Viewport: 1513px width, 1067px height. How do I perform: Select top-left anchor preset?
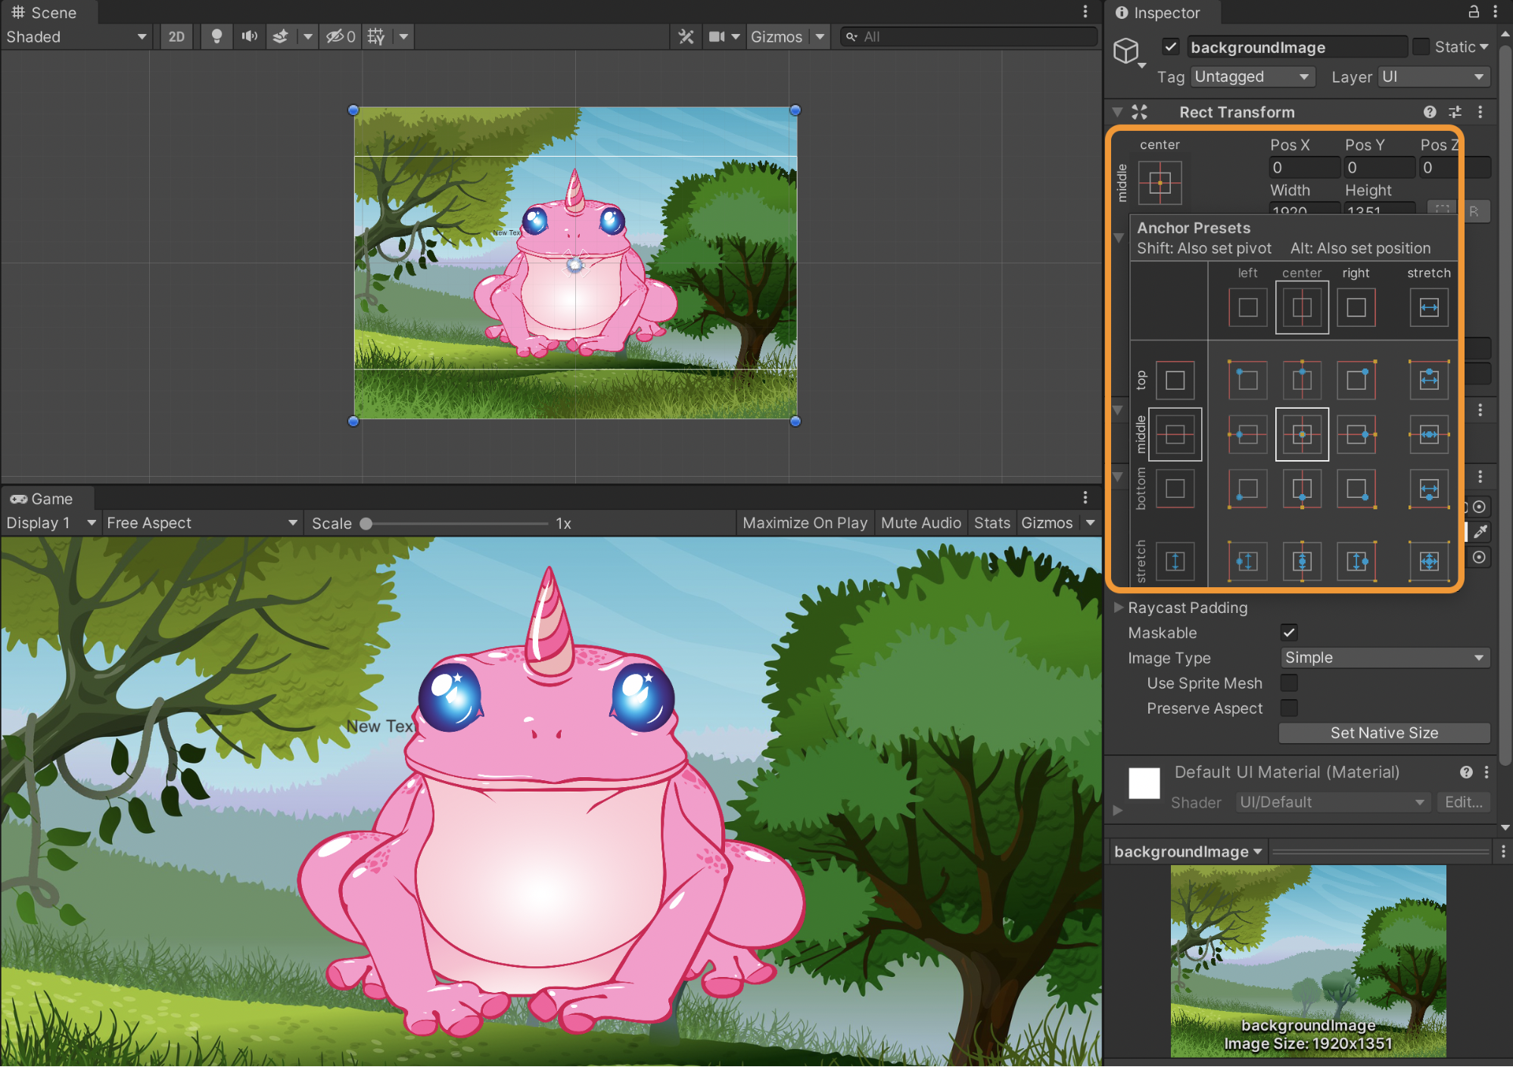(x=1247, y=380)
